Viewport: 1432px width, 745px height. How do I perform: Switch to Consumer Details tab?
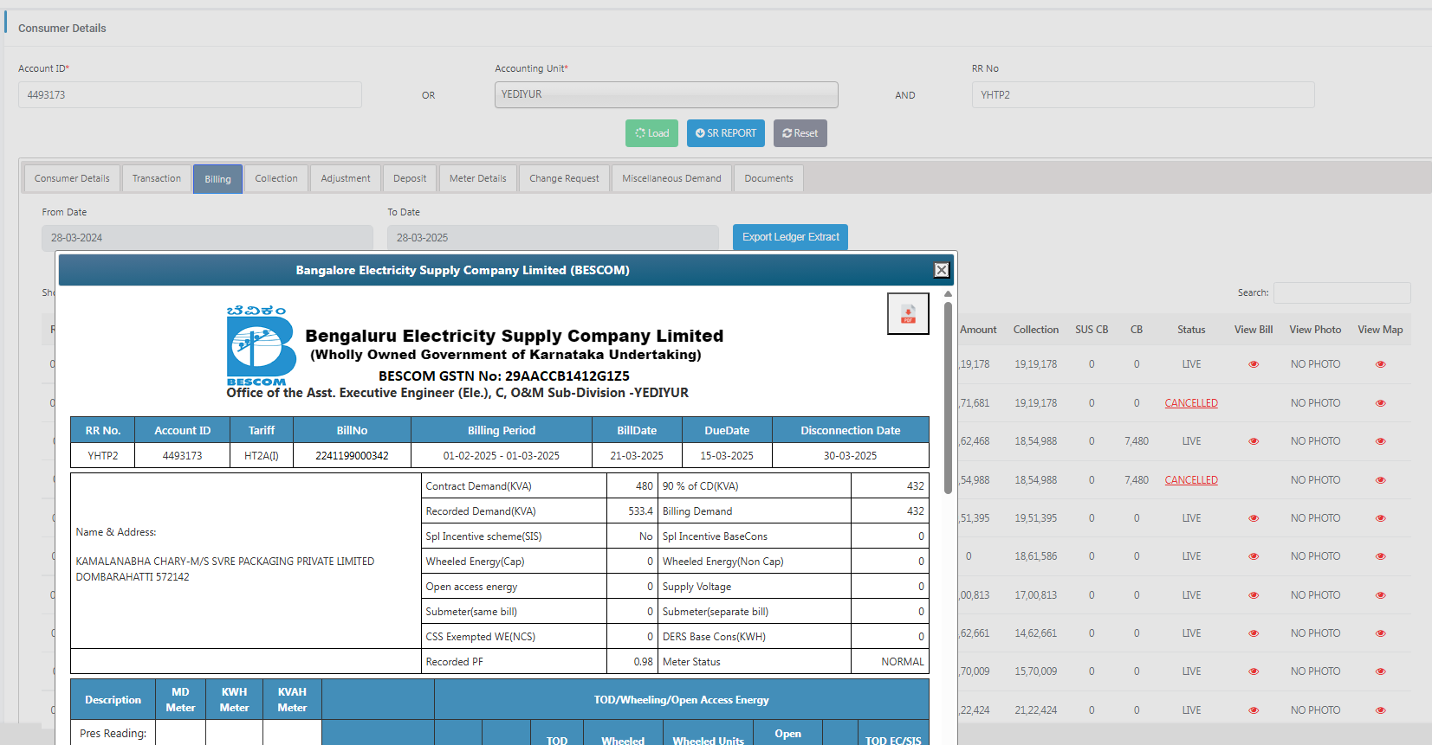[x=72, y=178]
